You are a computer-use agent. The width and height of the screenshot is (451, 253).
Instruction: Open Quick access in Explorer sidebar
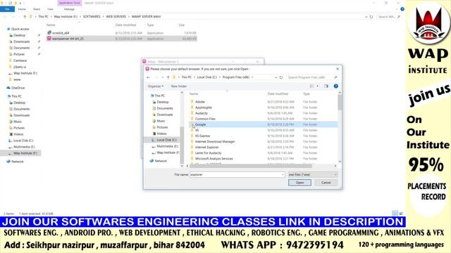20,29
